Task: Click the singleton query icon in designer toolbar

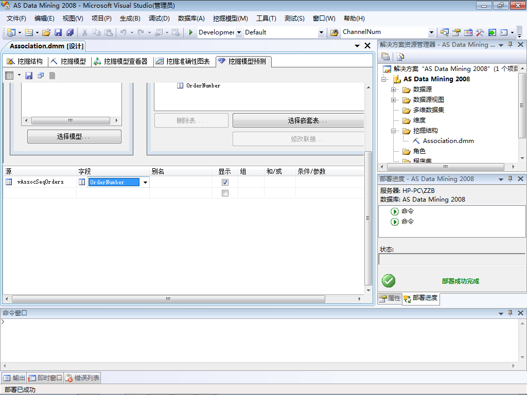Action: 41,76
